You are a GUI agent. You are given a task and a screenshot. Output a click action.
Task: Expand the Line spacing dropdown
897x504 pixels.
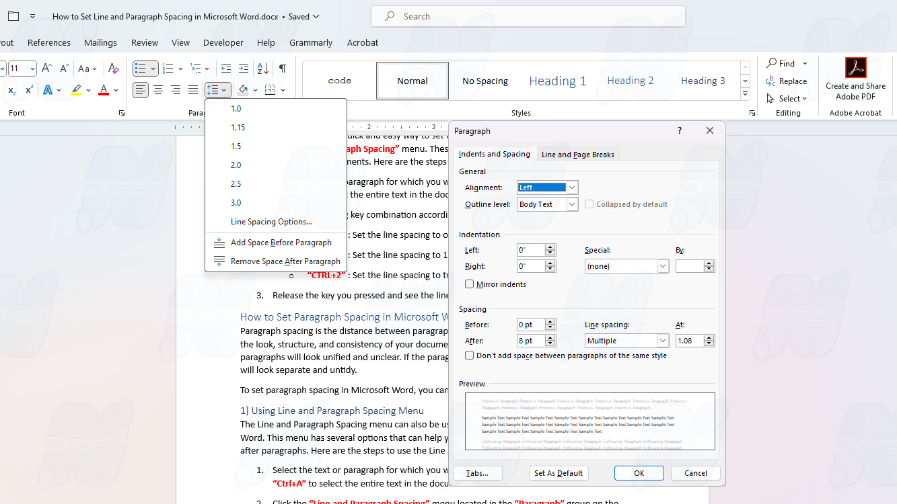coord(663,341)
